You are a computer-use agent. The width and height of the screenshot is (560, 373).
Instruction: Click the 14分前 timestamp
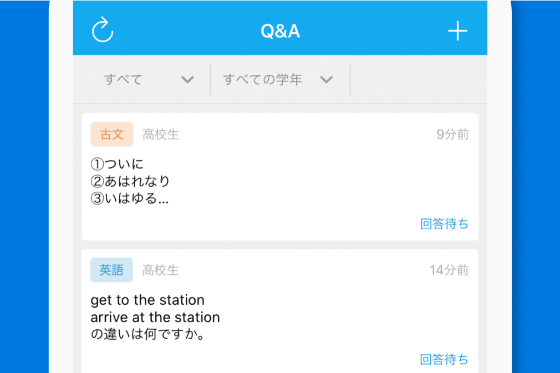449,270
